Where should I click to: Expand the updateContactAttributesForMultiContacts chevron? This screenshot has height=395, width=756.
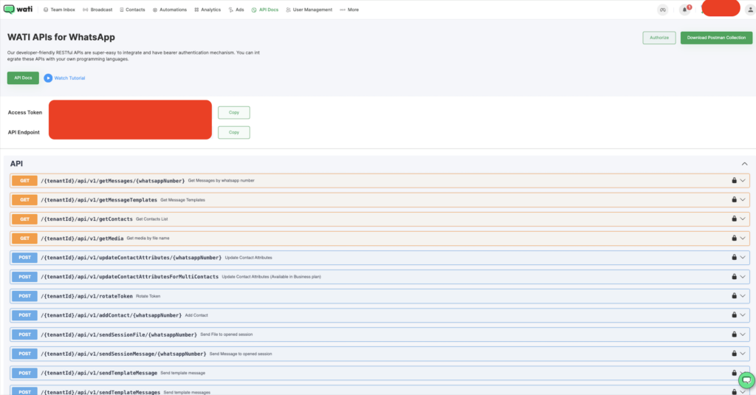[x=743, y=277]
